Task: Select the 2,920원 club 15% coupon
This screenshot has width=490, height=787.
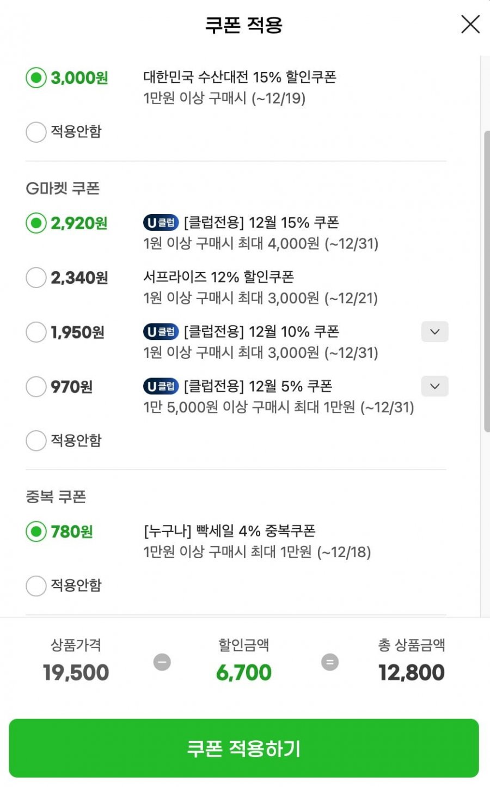Action: tap(36, 223)
